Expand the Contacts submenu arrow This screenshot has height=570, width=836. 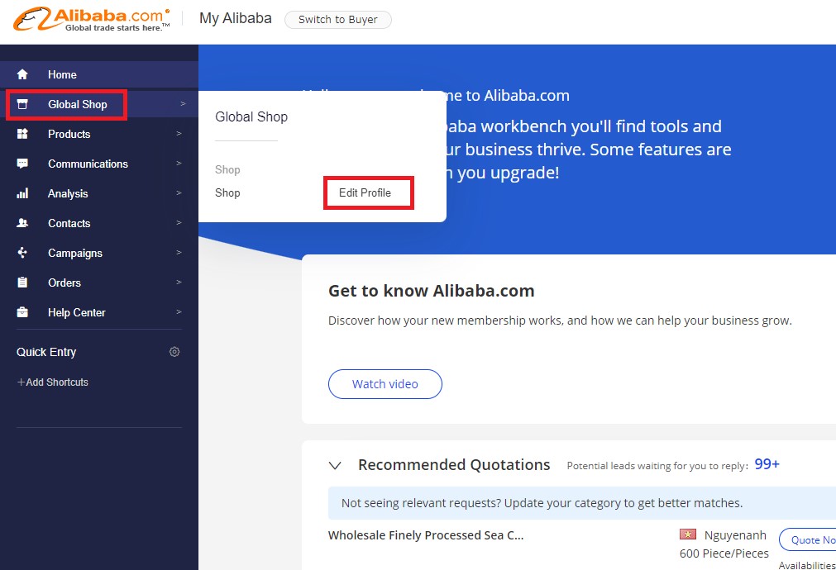tap(179, 223)
